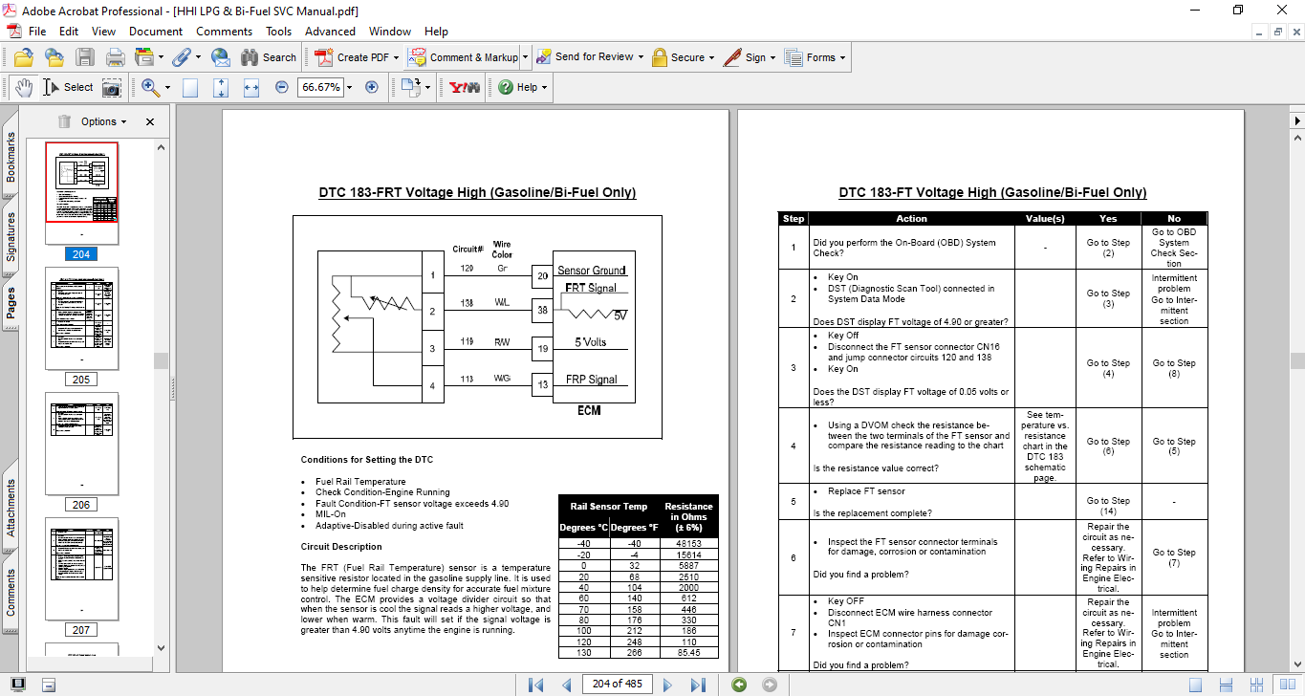Delete page using trash icon in Pages panel
1305x696 pixels.
(x=64, y=121)
